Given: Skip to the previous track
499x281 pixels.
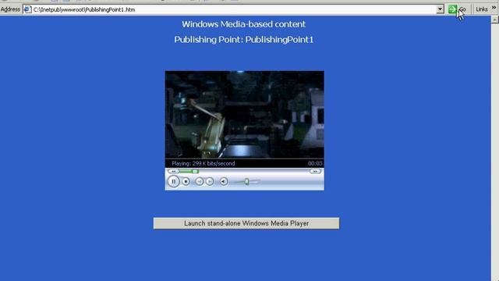Looking at the screenshot, I should click(200, 182).
